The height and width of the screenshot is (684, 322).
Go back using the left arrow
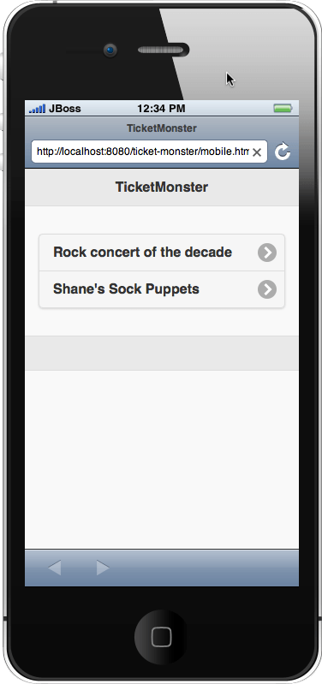(55, 568)
